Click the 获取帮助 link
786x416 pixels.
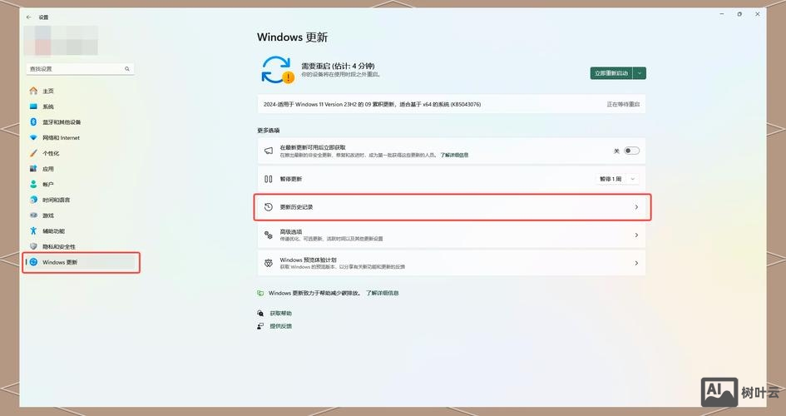click(x=281, y=314)
